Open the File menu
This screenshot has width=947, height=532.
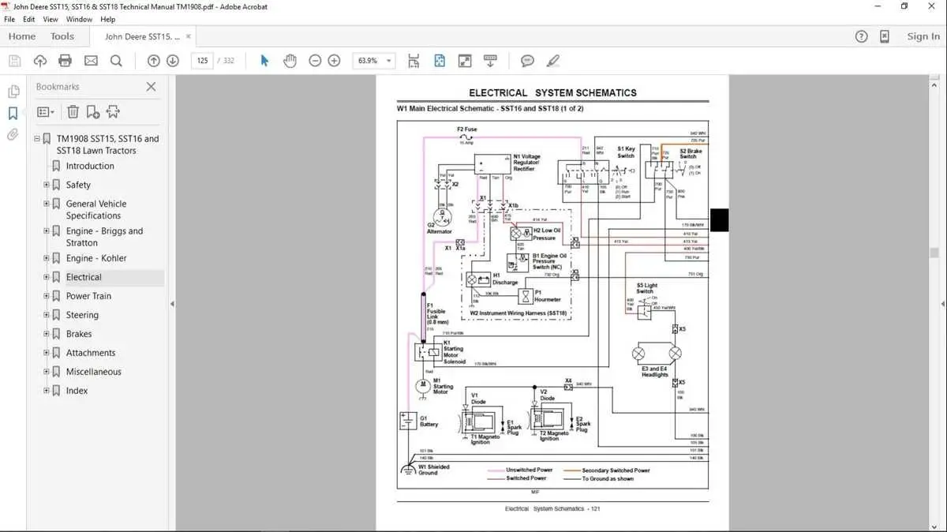9,19
